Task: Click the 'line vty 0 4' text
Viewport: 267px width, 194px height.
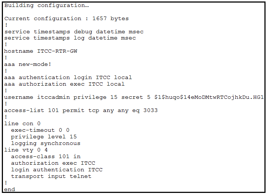Action: click(26, 150)
